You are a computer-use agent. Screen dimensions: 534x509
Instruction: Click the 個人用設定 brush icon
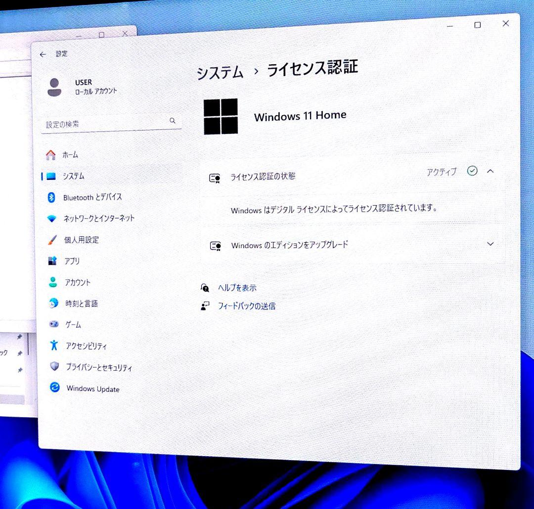pyautogui.click(x=53, y=240)
